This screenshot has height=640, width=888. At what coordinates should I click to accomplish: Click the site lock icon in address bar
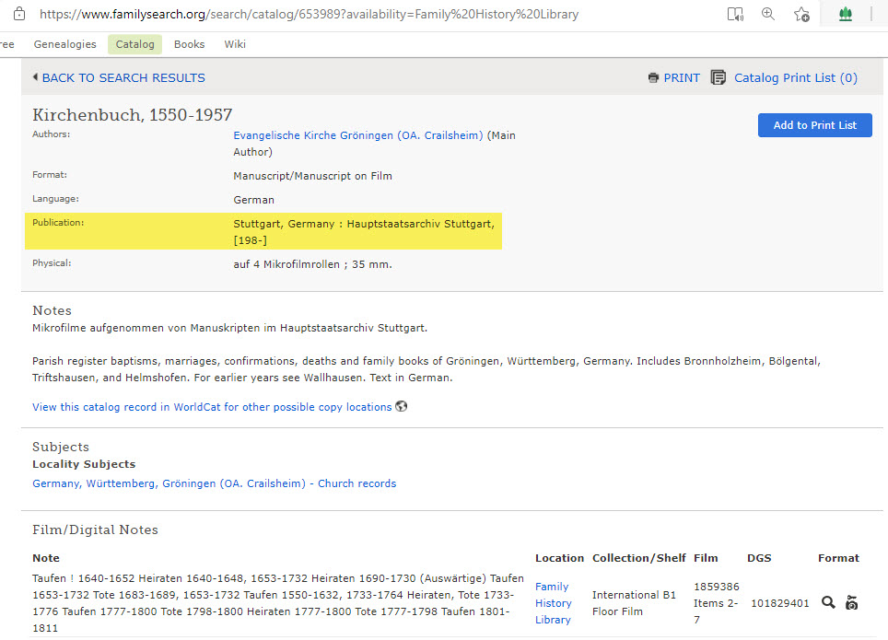(x=18, y=15)
